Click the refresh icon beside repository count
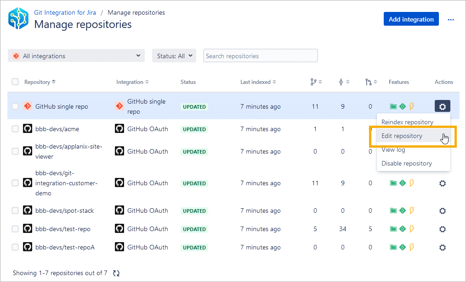The width and height of the screenshot is (466, 282). coord(116,273)
